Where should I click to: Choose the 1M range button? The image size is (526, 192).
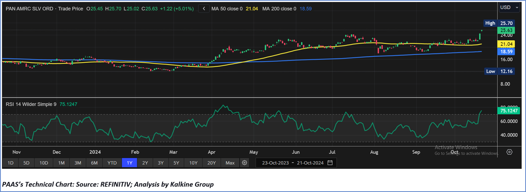coord(61,163)
